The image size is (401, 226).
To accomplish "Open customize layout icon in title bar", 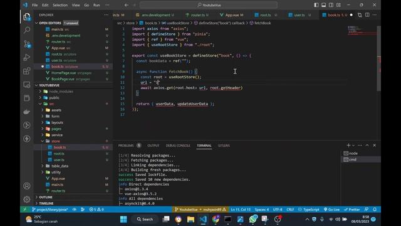I will tap(338, 5).
